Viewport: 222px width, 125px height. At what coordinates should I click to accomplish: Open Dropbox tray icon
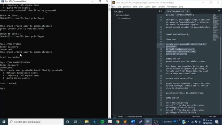[x=196, y=122]
